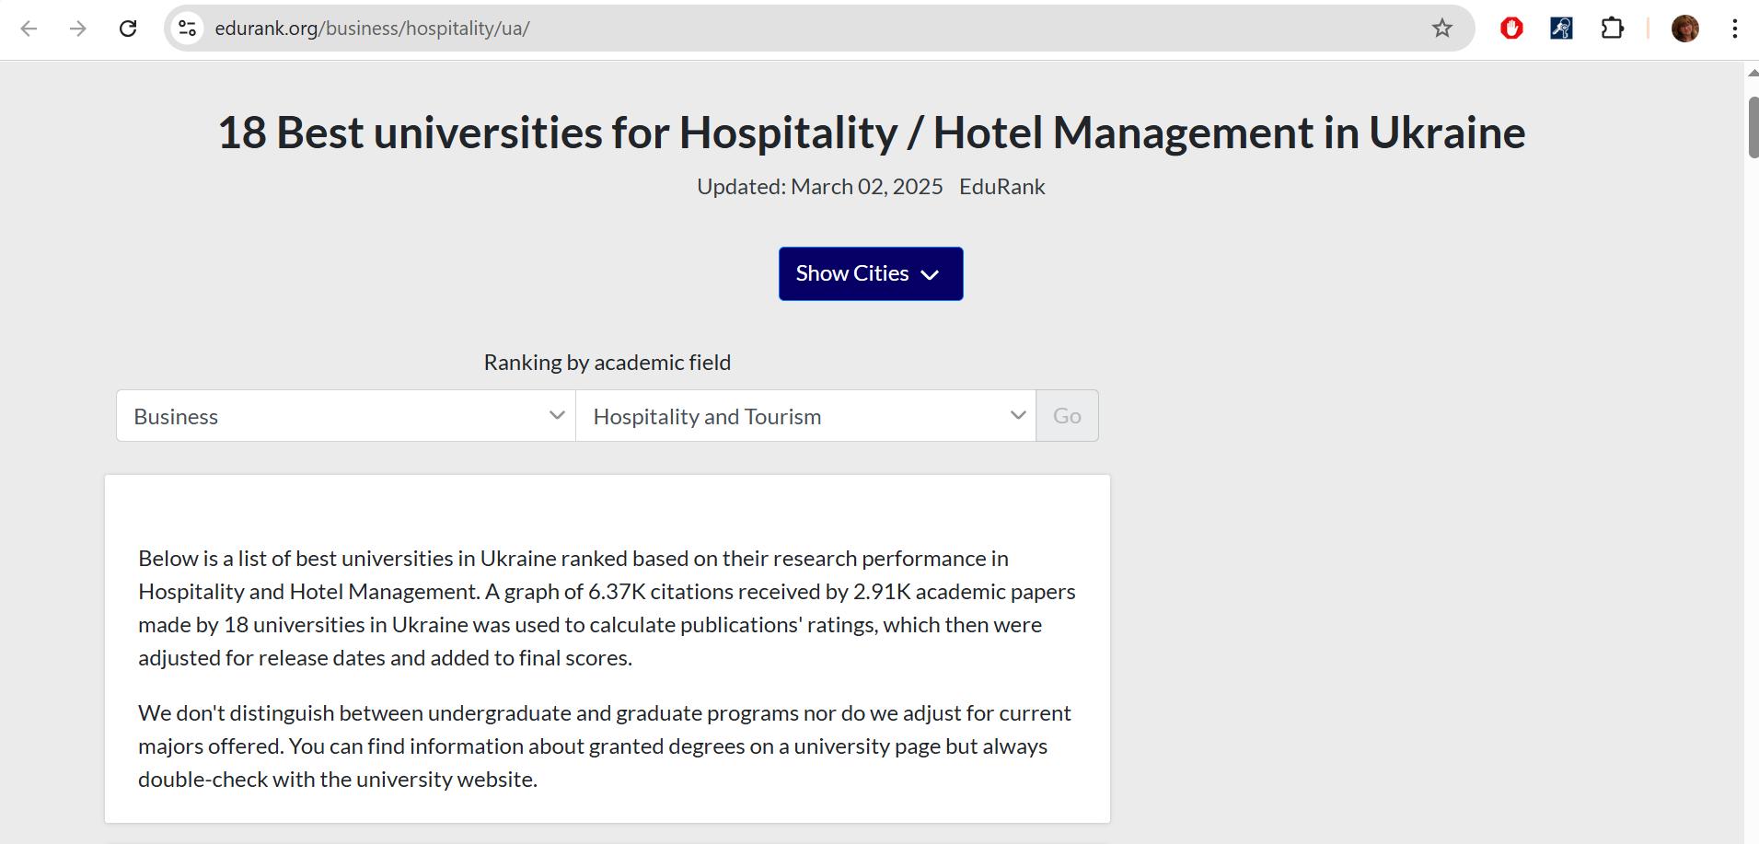Click the page heading about Hospitality universities
Image resolution: width=1759 pixels, height=844 pixels.
coord(871,133)
